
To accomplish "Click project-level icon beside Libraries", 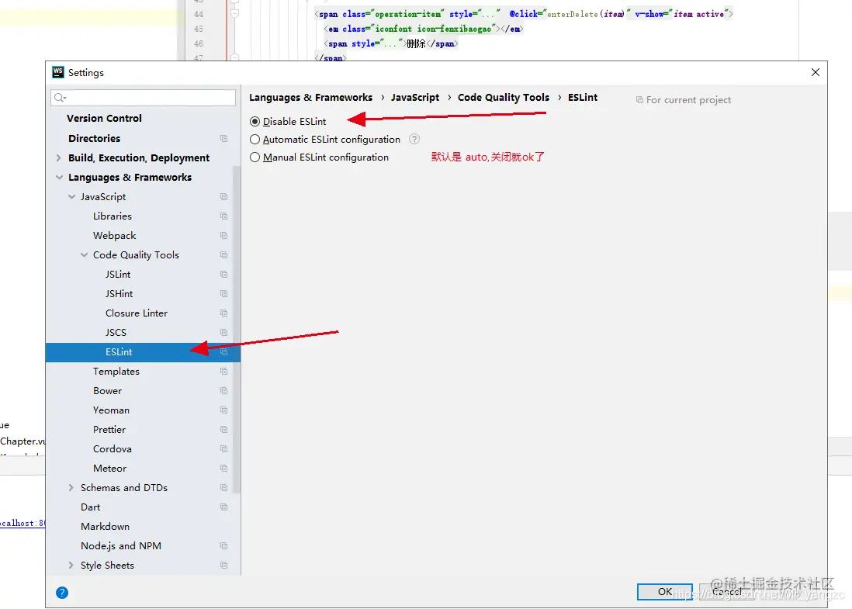I will pyautogui.click(x=224, y=216).
